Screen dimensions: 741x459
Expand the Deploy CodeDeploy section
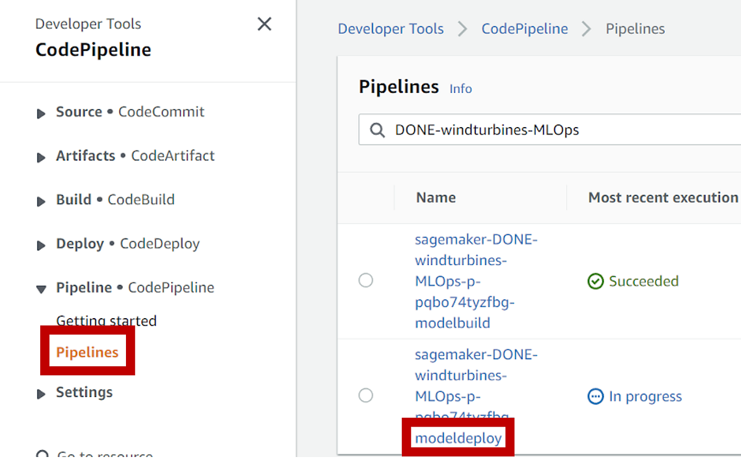[41, 245]
